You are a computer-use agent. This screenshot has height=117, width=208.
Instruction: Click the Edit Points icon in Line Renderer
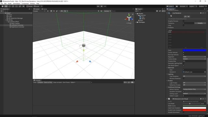point(185,17)
